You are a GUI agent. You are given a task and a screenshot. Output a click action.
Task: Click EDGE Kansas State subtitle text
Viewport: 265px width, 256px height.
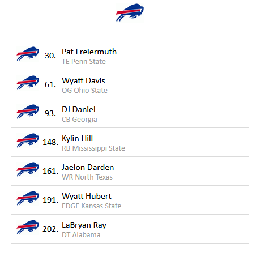point(92,206)
